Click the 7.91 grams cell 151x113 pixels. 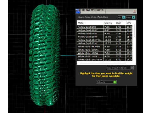click(109, 27)
